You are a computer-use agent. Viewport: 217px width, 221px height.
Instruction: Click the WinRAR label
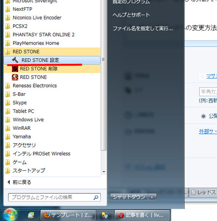coord(22,128)
